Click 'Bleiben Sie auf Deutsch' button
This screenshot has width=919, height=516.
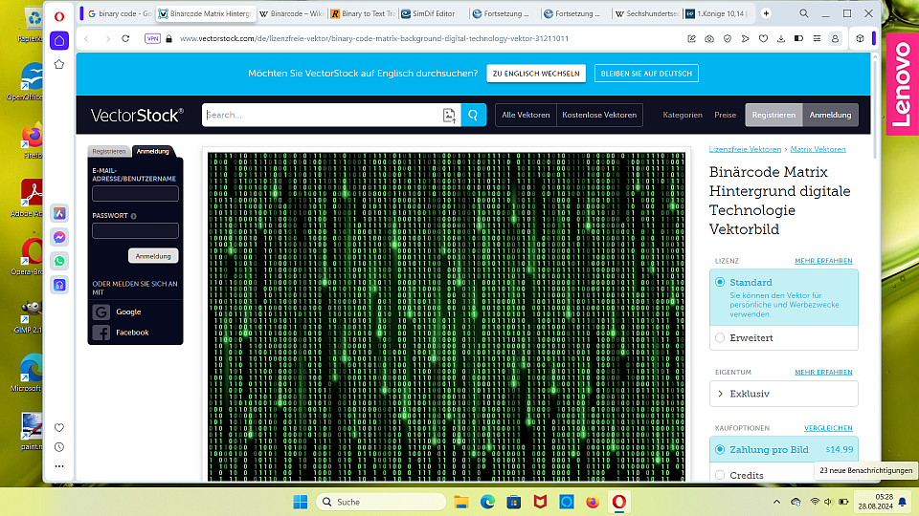[x=646, y=74]
